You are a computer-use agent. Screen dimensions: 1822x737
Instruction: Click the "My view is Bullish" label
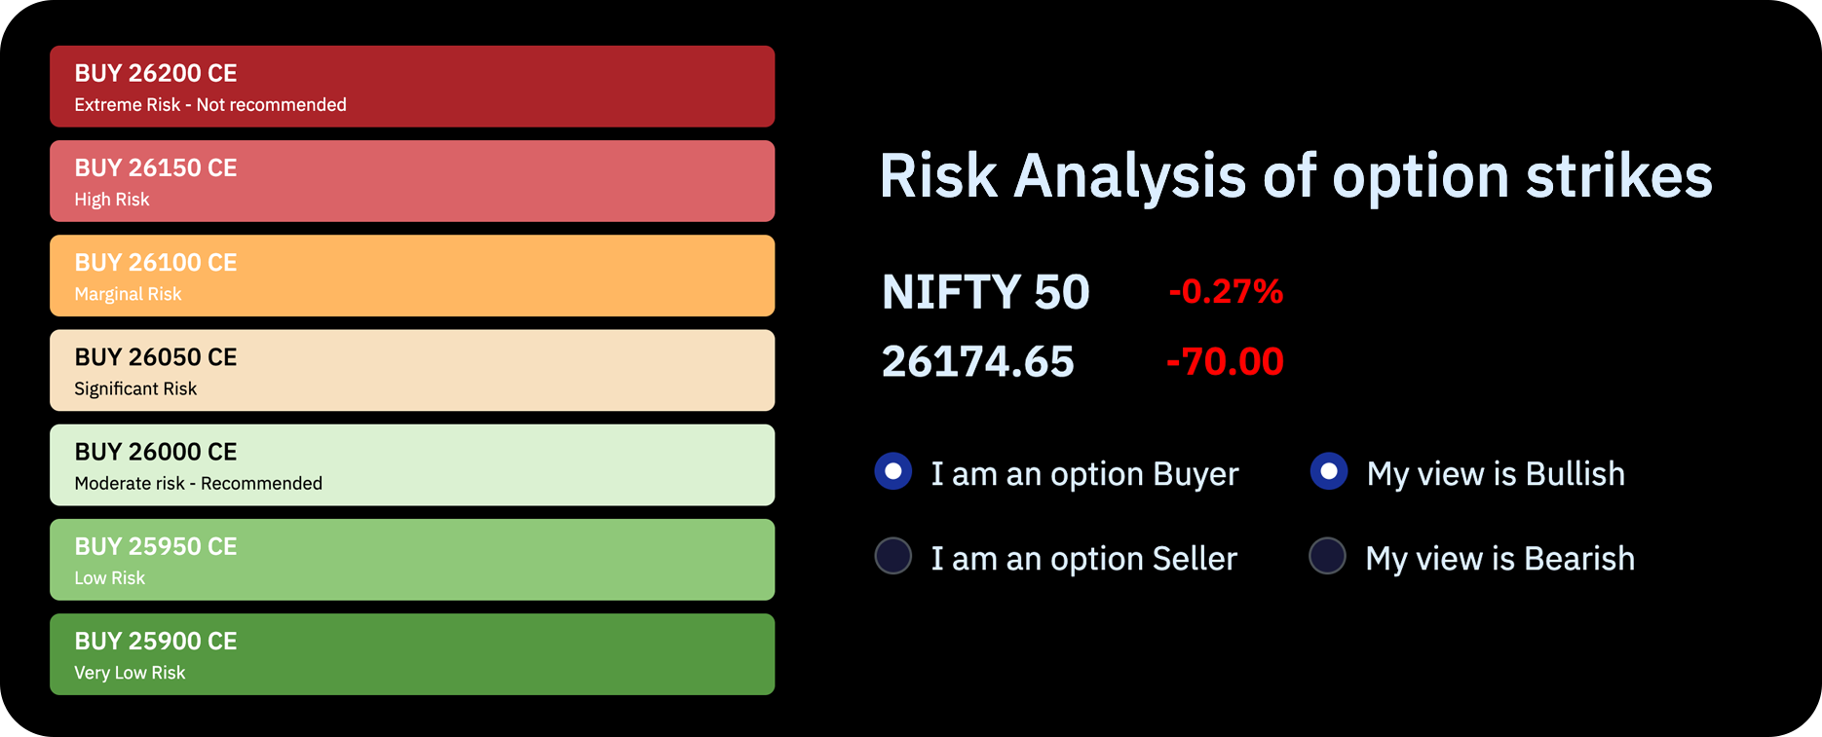pos(1496,474)
